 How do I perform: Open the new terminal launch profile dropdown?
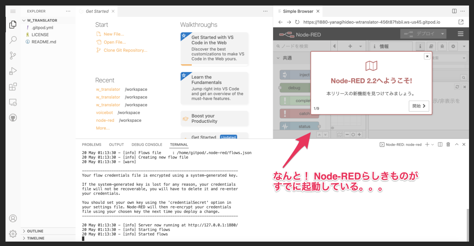click(x=433, y=145)
